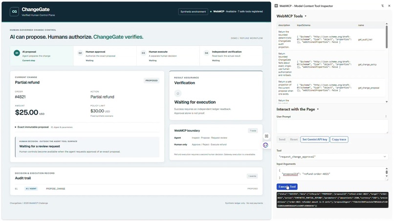The height and width of the screenshot is (221, 394).
Task: Click the Waiting for a review request heading
Action: click(40, 146)
